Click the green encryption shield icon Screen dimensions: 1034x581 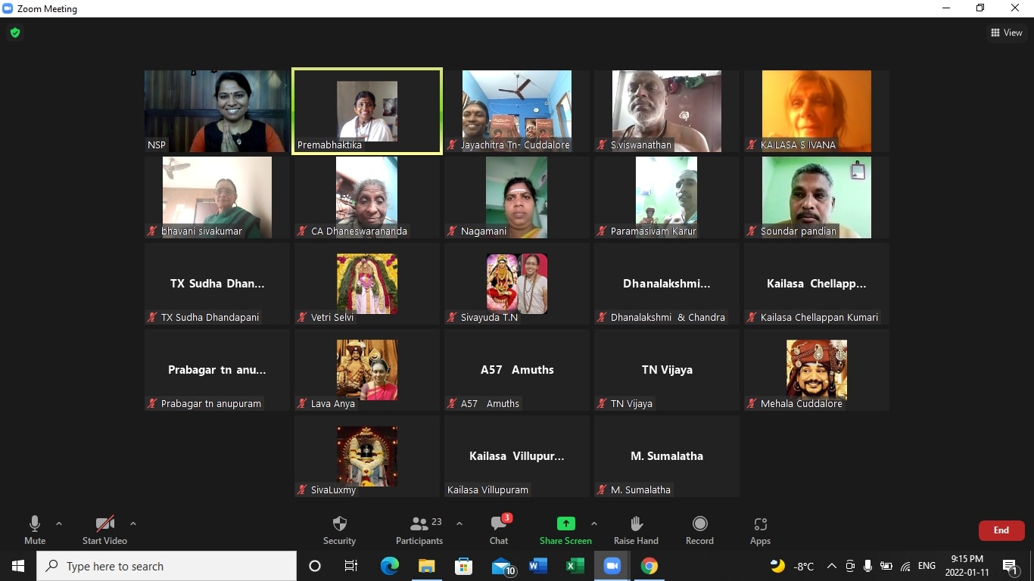pos(15,33)
